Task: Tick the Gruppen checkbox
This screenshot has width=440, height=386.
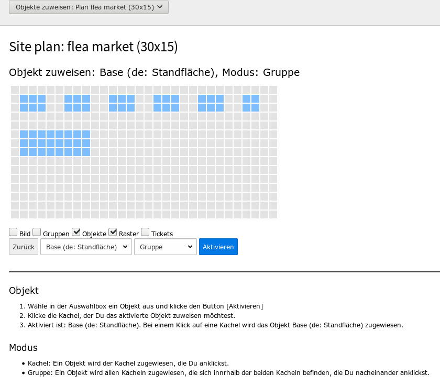Action: click(37, 232)
